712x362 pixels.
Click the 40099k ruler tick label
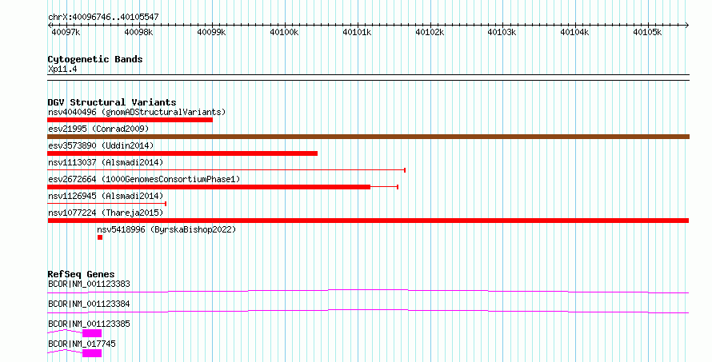click(x=211, y=32)
